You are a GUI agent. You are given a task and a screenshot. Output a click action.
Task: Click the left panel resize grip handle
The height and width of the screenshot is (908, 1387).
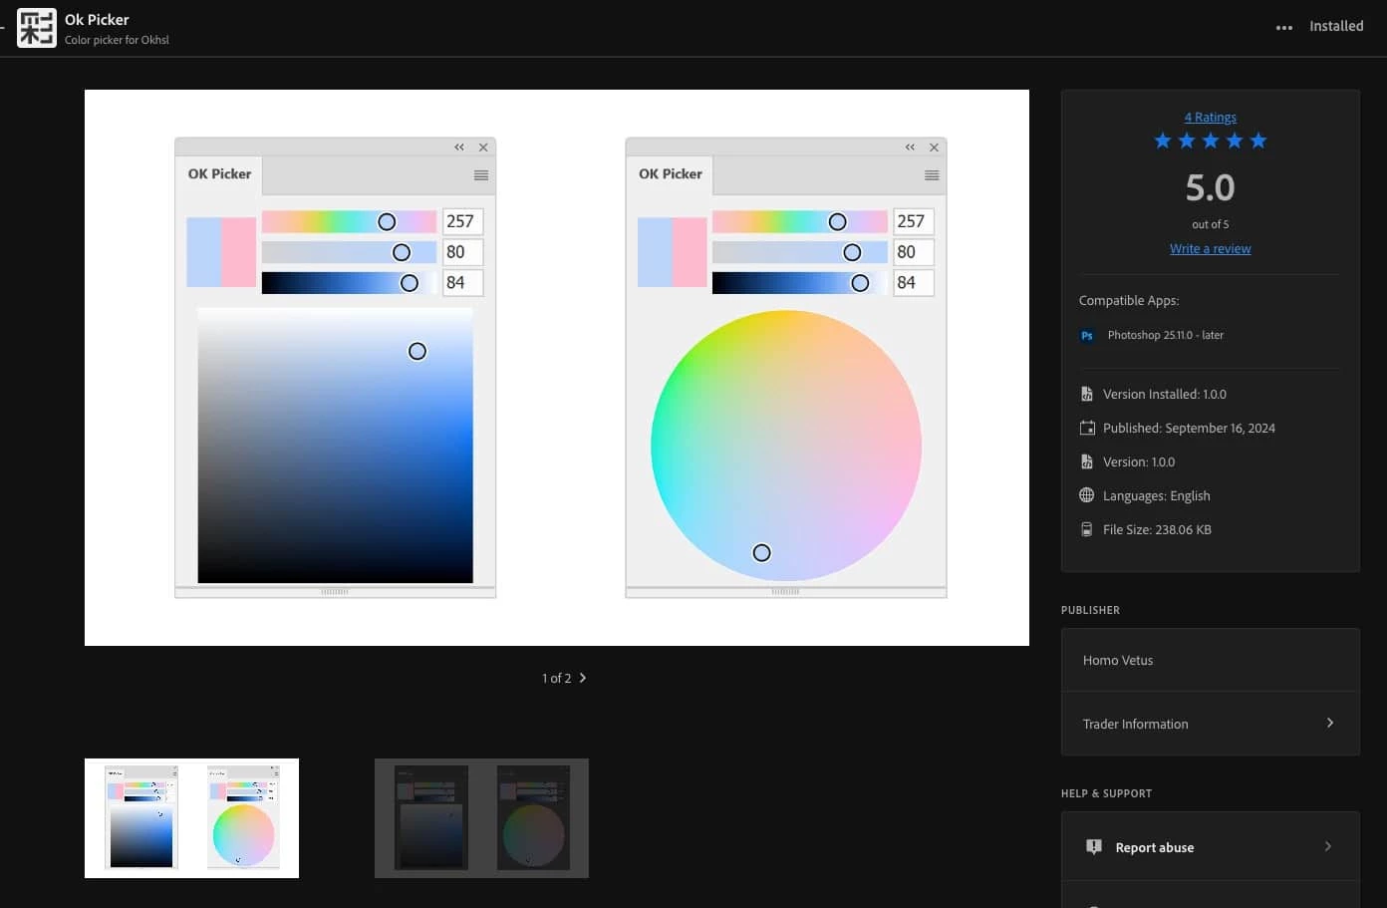pyautogui.click(x=335, y=592)
